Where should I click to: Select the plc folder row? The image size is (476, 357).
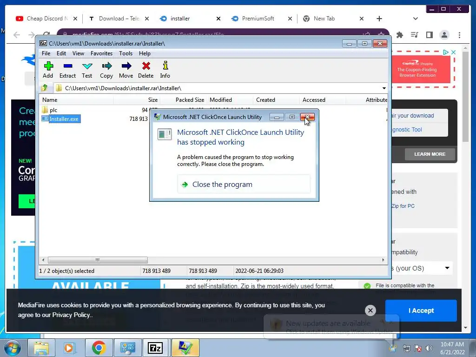coord(53,110)
